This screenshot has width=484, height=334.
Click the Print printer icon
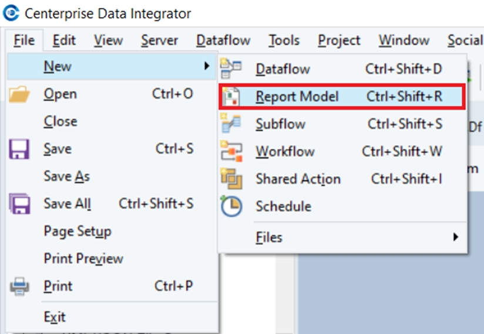point(20,287)
